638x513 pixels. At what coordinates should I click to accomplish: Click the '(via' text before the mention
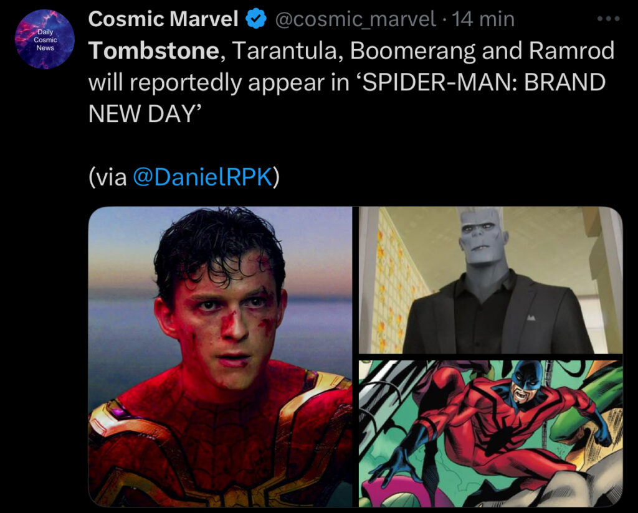point(107,177)
